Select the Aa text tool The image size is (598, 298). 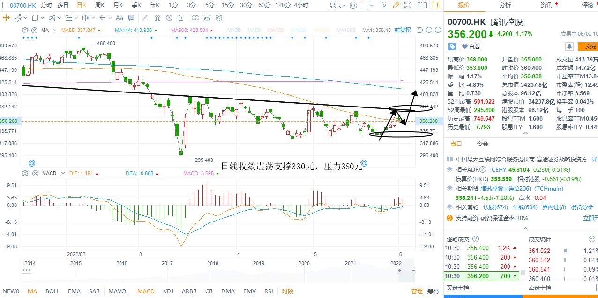119,18
